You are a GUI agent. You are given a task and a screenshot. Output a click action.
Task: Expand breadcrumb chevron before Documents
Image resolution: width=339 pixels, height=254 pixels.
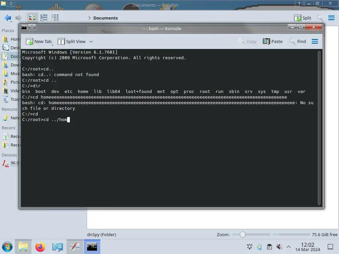coord(89,18)
